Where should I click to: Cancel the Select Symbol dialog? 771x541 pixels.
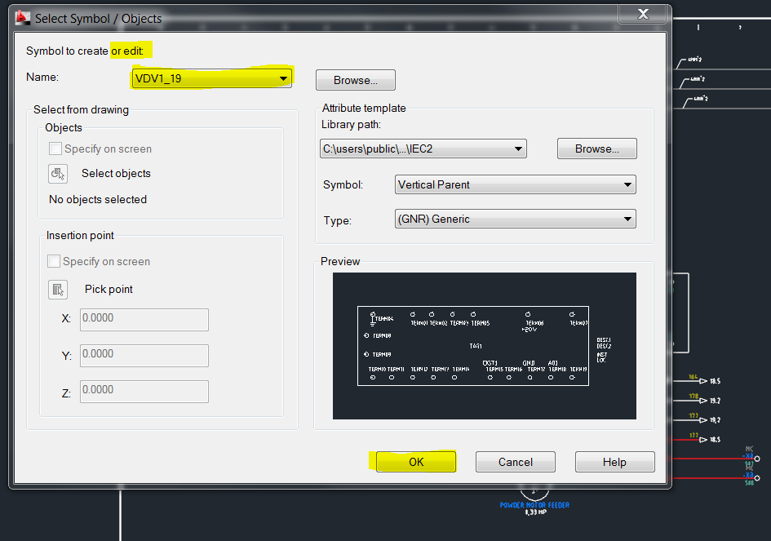(515, 461)
